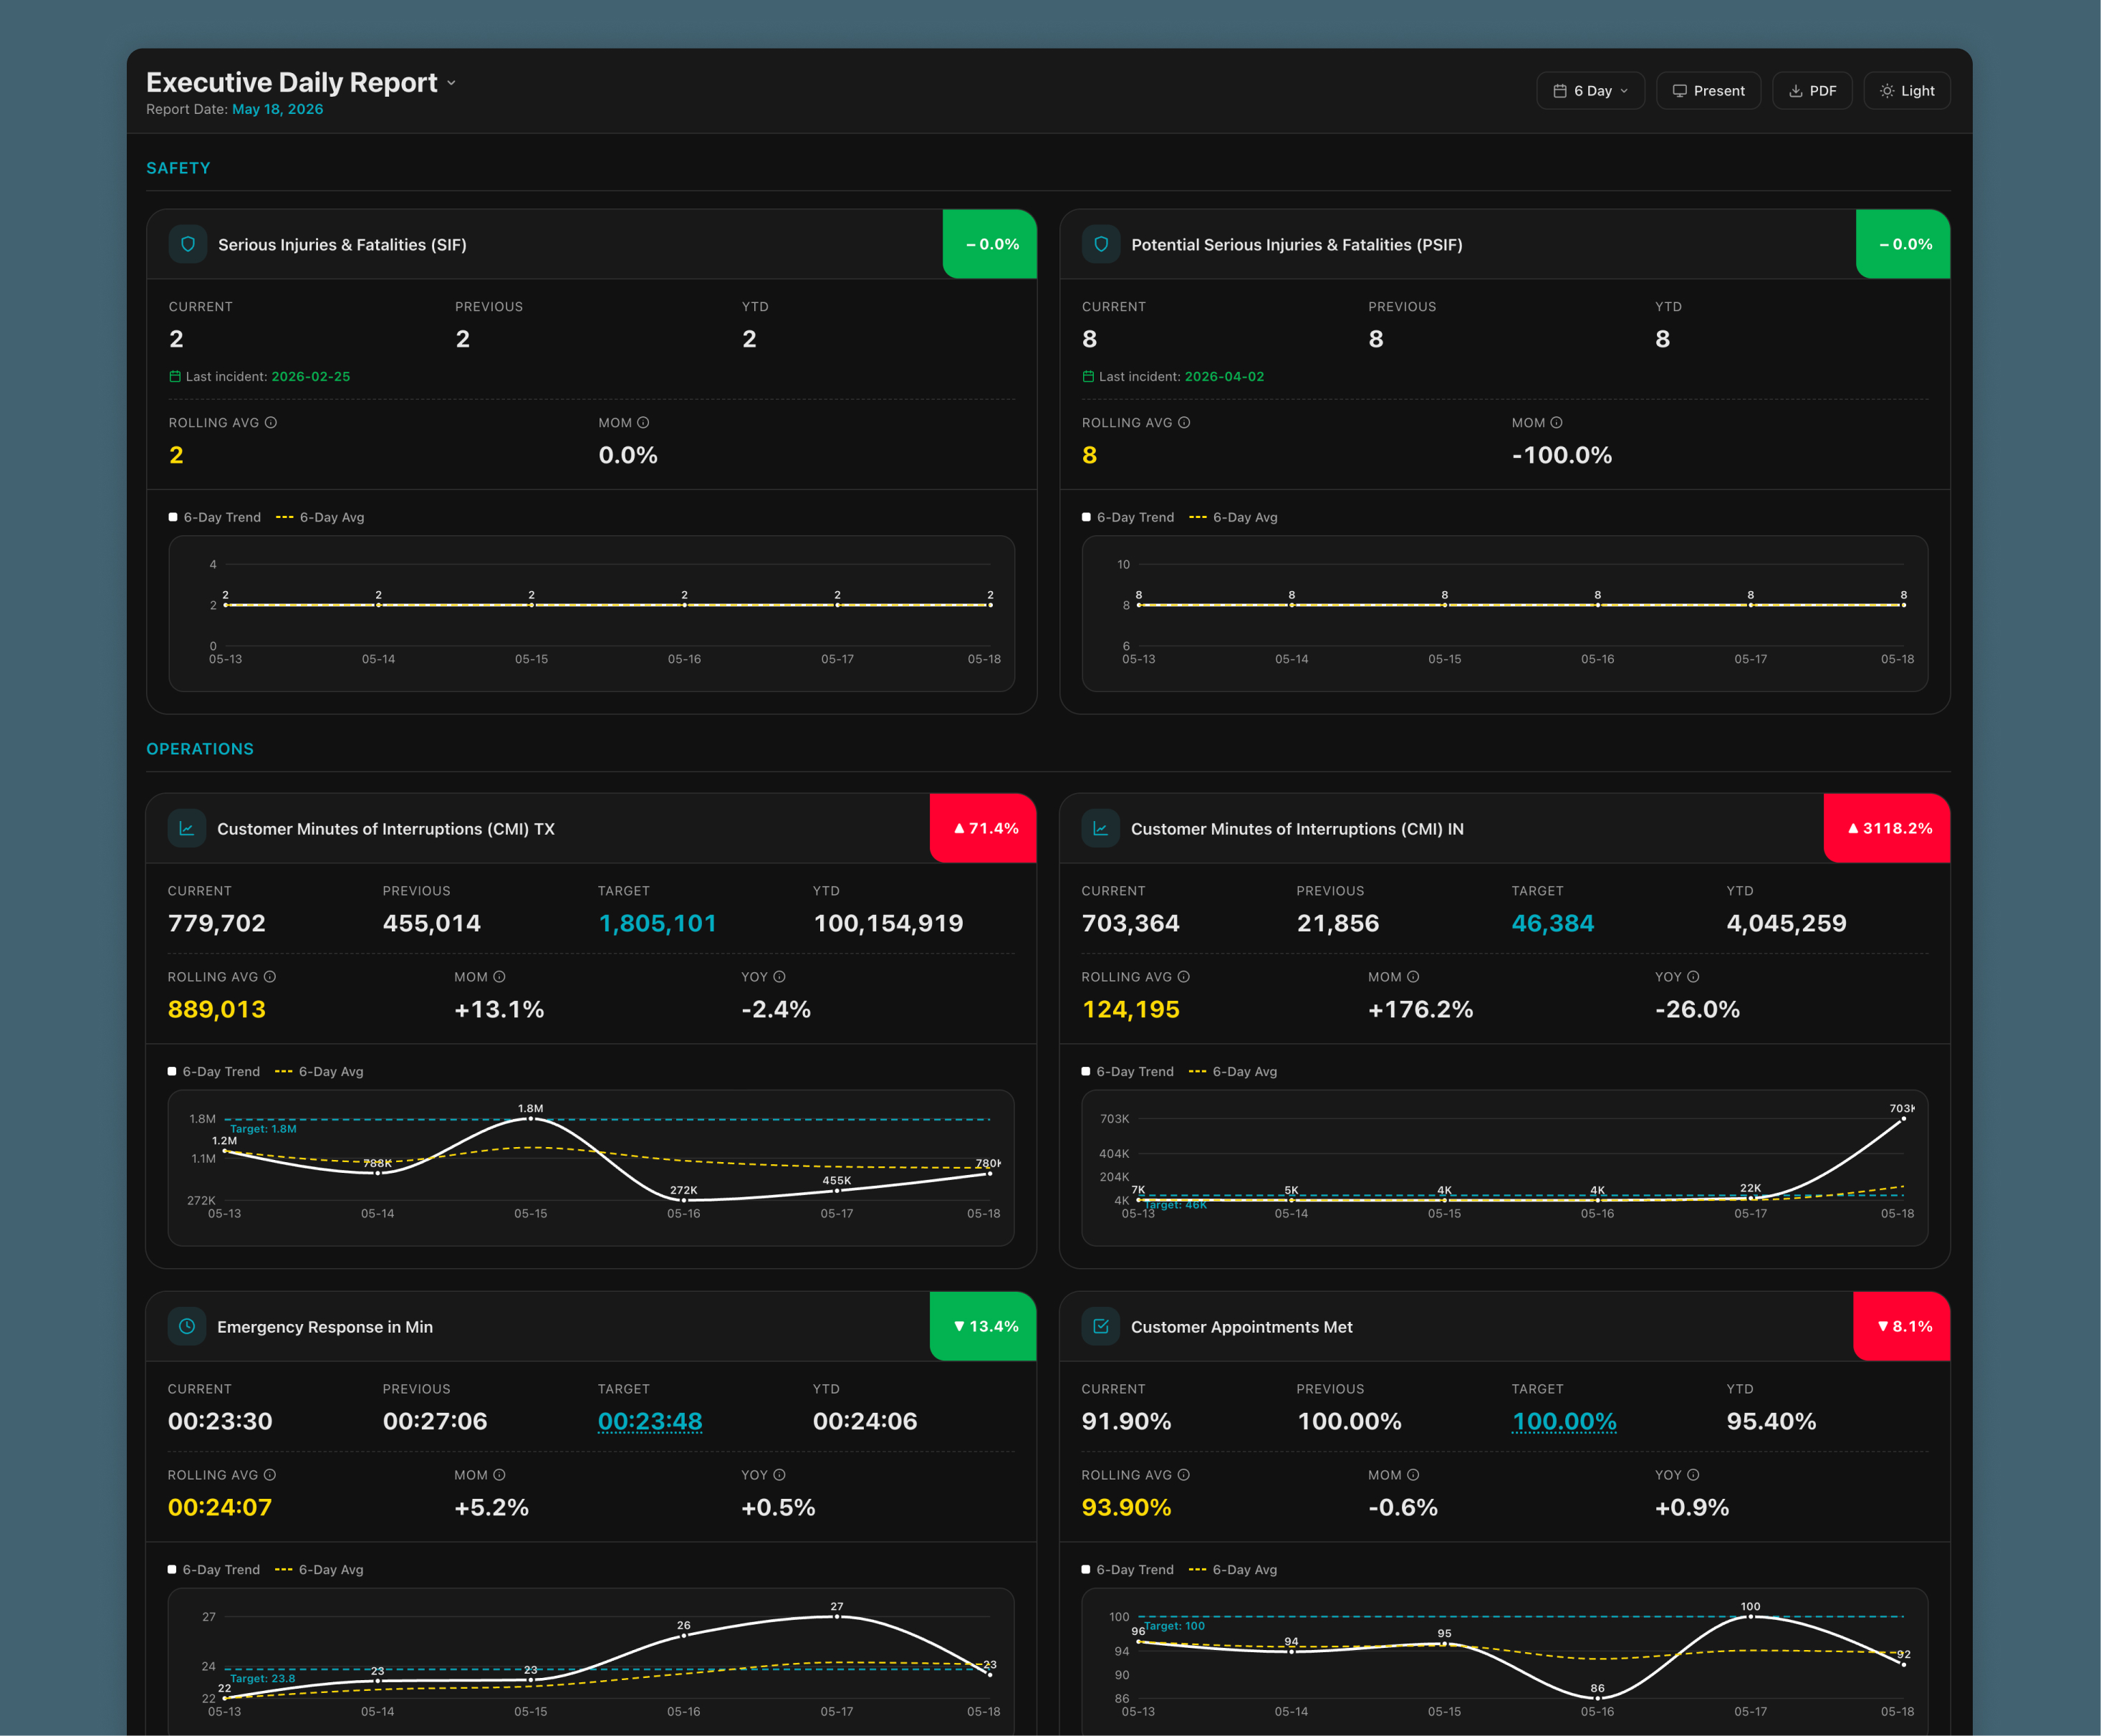The width and height of the screenshot is (2101, 1736).
Task: Click info icon beside Emergency Response Rolling Avg
Action: point(270,1475)
